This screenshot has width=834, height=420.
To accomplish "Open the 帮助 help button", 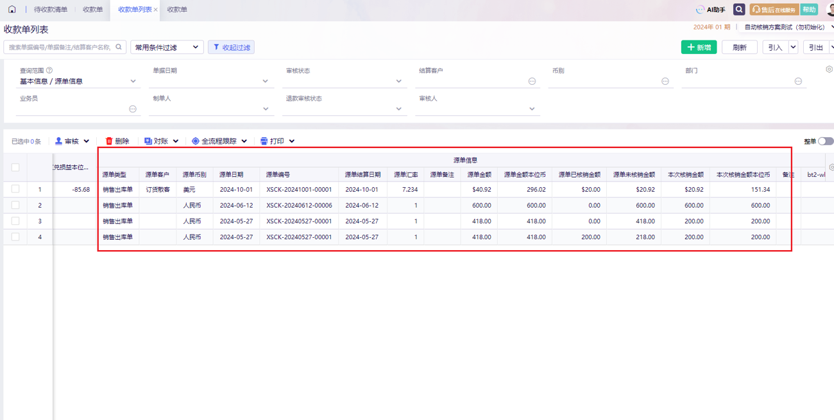I will (x=809, y=10).
